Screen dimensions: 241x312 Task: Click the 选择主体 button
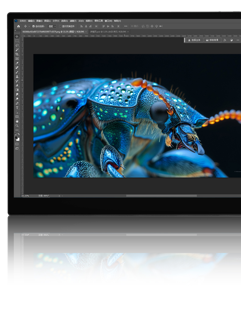click(x=194, y=40)
